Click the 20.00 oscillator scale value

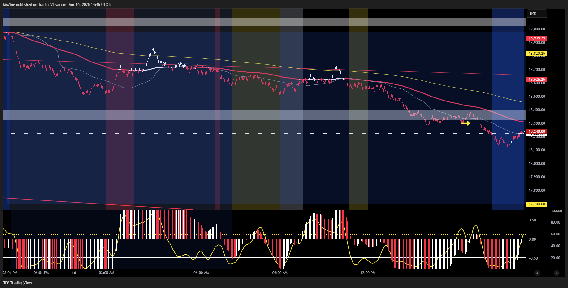tap(555, 258)
